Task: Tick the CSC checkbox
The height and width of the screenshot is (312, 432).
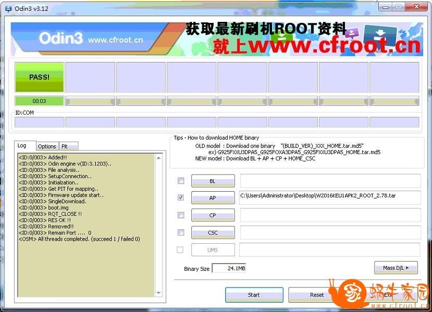Action: (x=181, y=232)
